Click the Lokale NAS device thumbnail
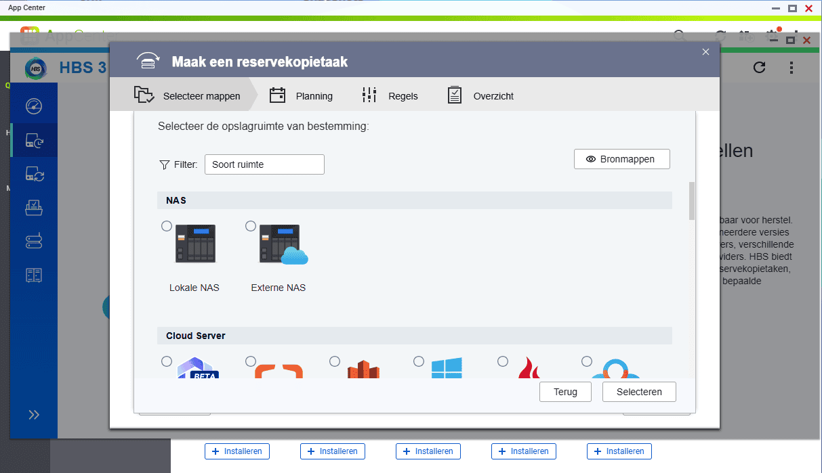This screenshot has height=473, width=822. point(196,244)
